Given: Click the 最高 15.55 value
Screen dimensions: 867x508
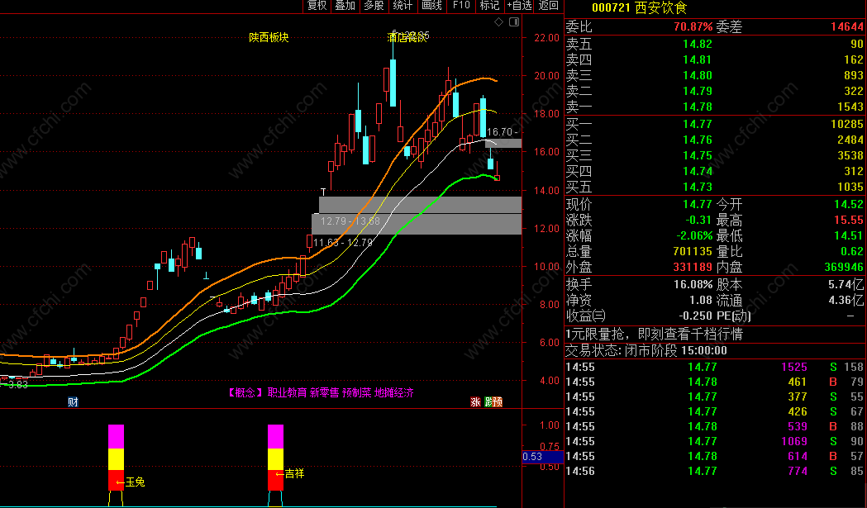Looking at the screenshot, I should coord(848,220).
